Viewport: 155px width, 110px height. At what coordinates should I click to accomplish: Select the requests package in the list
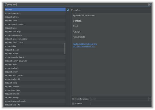pos(35,10)
